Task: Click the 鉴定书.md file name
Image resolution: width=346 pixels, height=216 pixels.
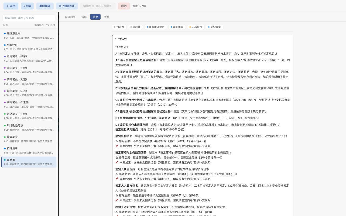Action: [x=139, y=6]
